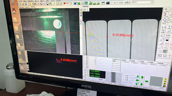The height and width of the screenshot is (96, 172).
Task: Click the camera snapshot toolbar icon
Action: 108,3
